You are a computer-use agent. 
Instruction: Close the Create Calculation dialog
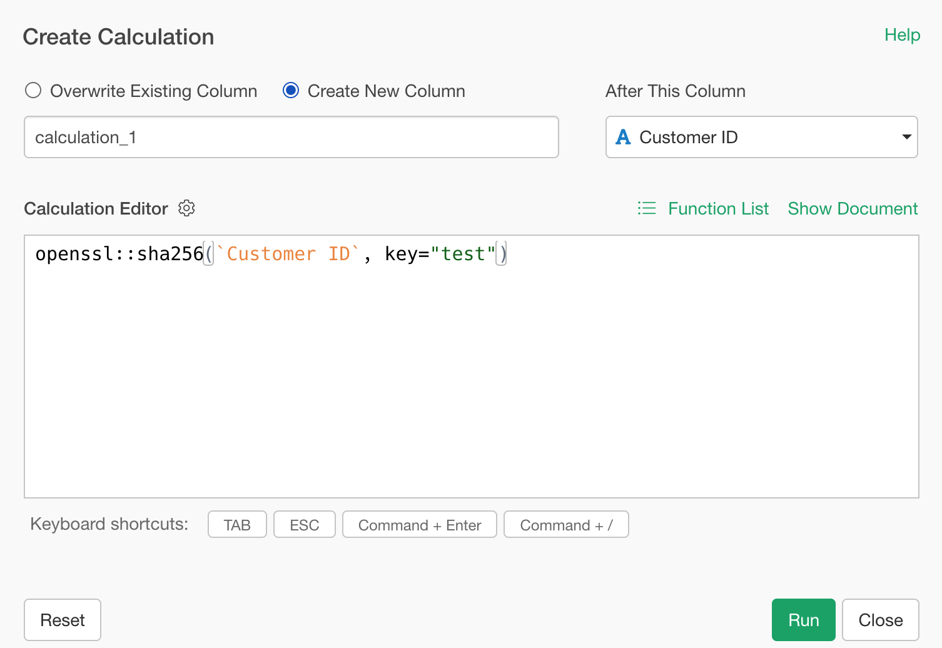pyautogui.click(x=880, y=620)
